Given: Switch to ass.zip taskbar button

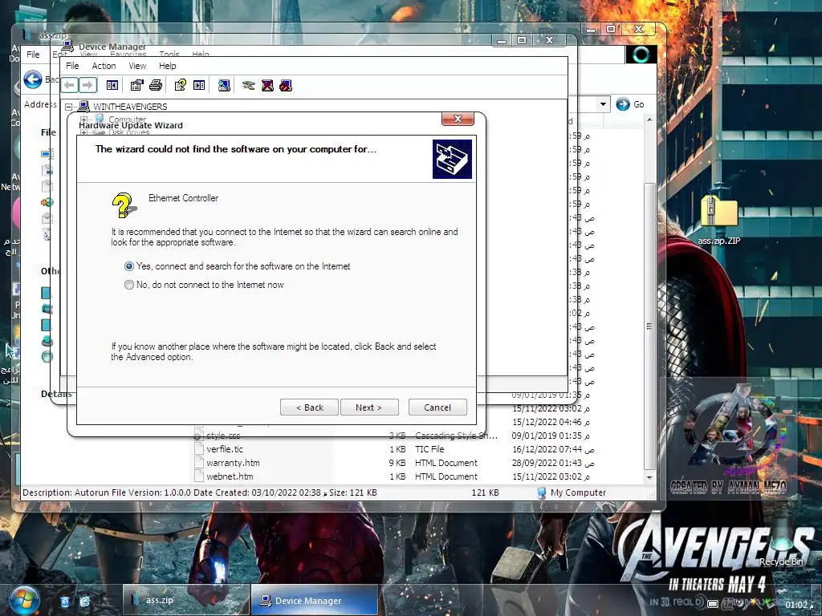Looking at the screenshot, I should click(186, 600).
